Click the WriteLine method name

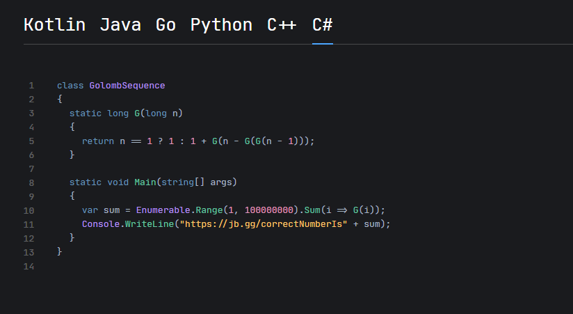tap(150, 224)
